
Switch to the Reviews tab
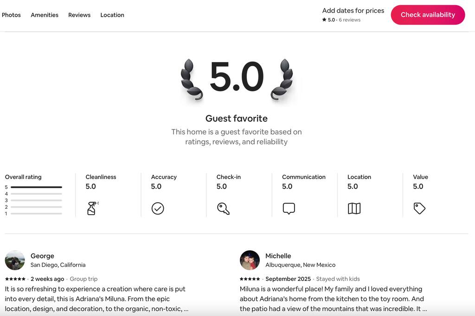79,15
